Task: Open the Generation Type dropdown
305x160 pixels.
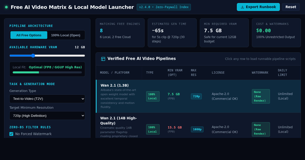Action: coord(47,99)
